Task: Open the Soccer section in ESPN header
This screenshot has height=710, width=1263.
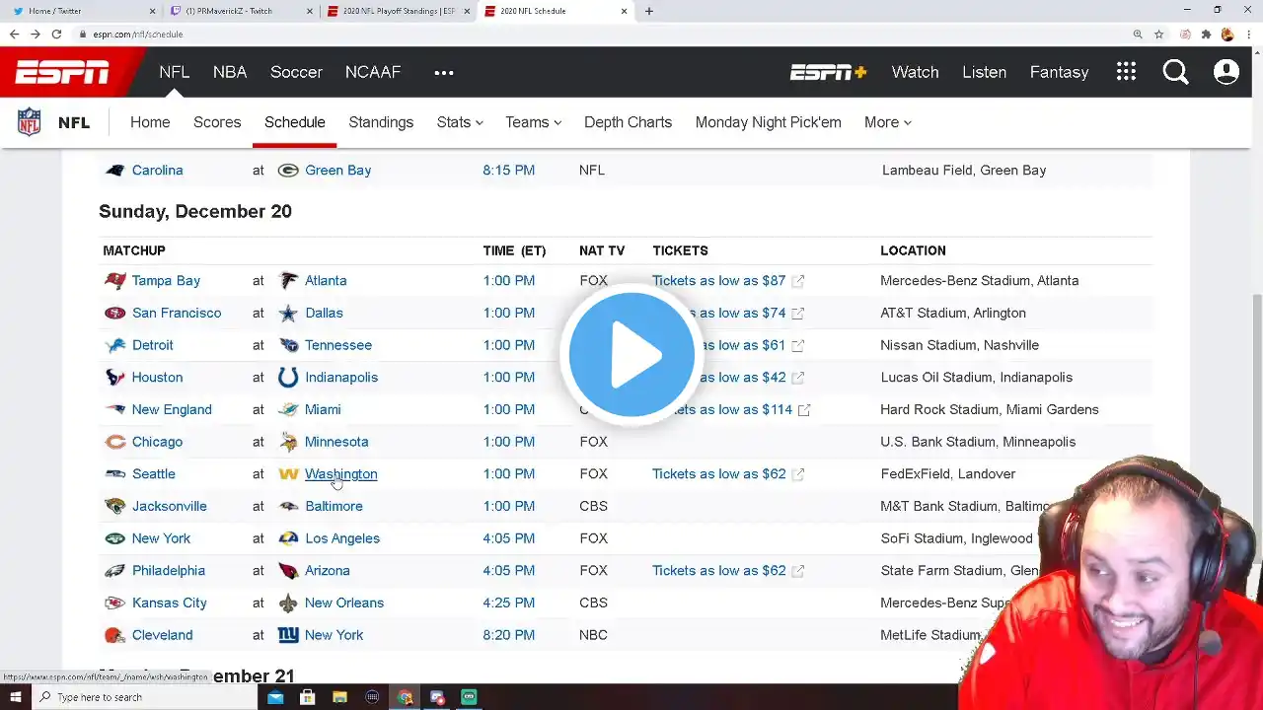Action: 296,72
